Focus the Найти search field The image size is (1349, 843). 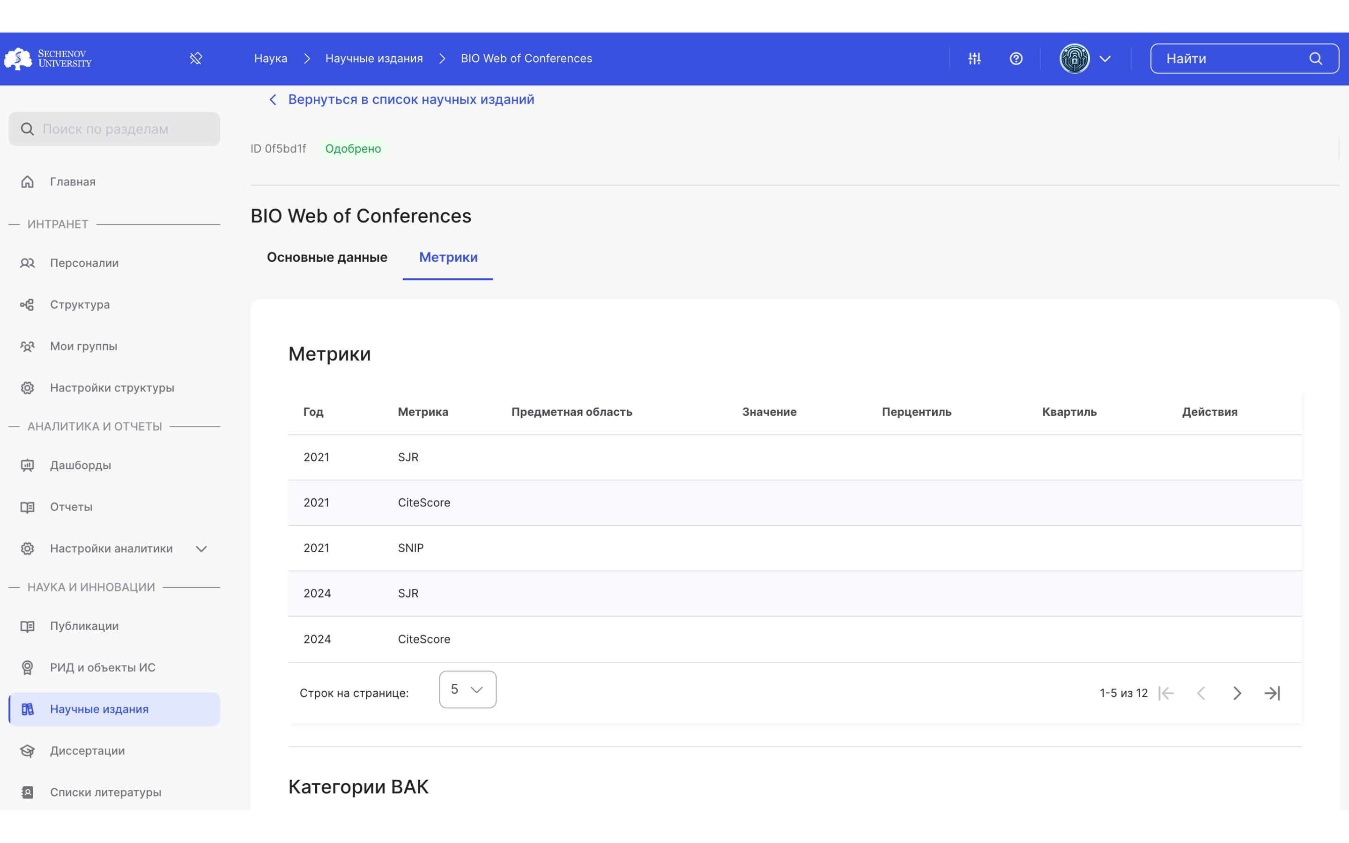tap(1244, 59)
